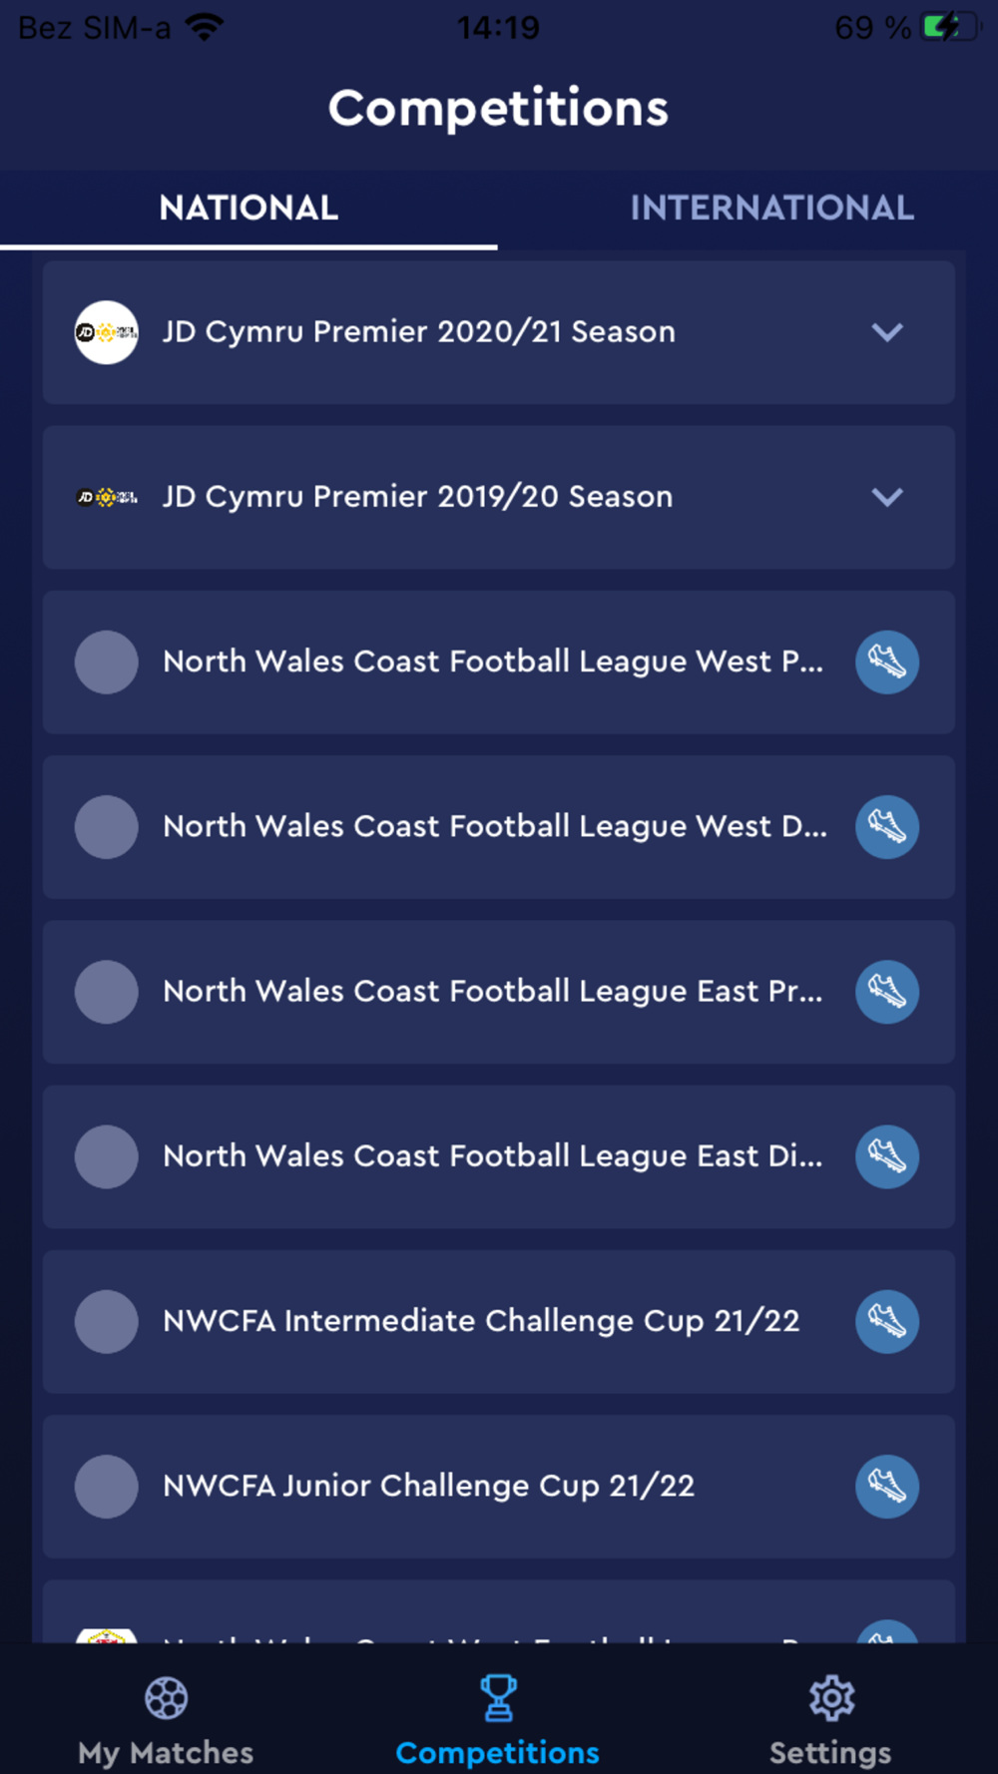Tap placeholder logo beside League West P...
Viewport: 998px width, 1774px height.
pyautogui.click(x=106, y=662)
